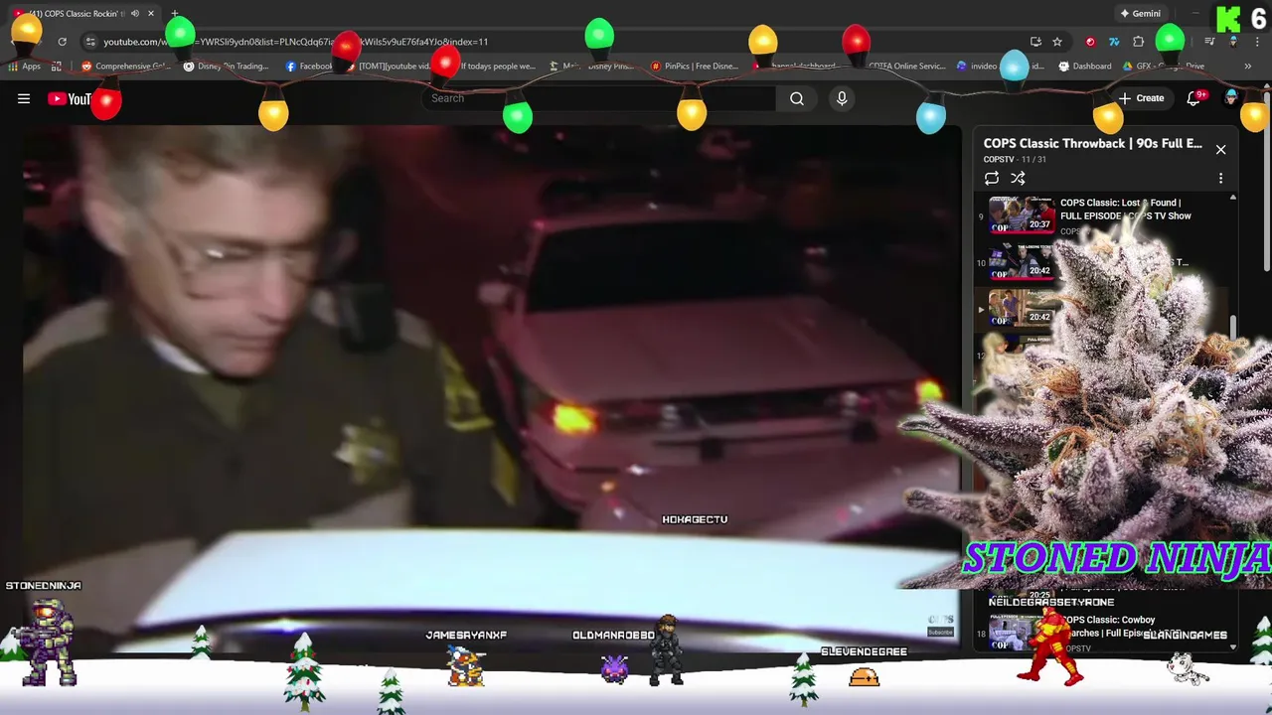Open the site information icon in the address bar
This screenshot has width=1272, height=715.
click(x=90, y=42)
